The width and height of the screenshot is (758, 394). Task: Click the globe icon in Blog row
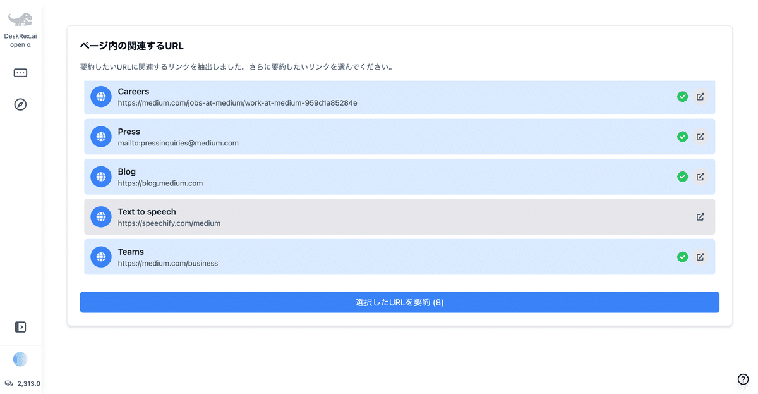coord(101,176)
